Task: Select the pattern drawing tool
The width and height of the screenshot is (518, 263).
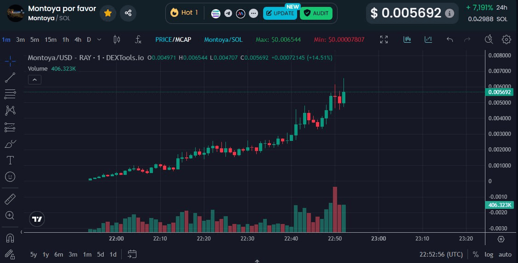Action: coord(10,110)
